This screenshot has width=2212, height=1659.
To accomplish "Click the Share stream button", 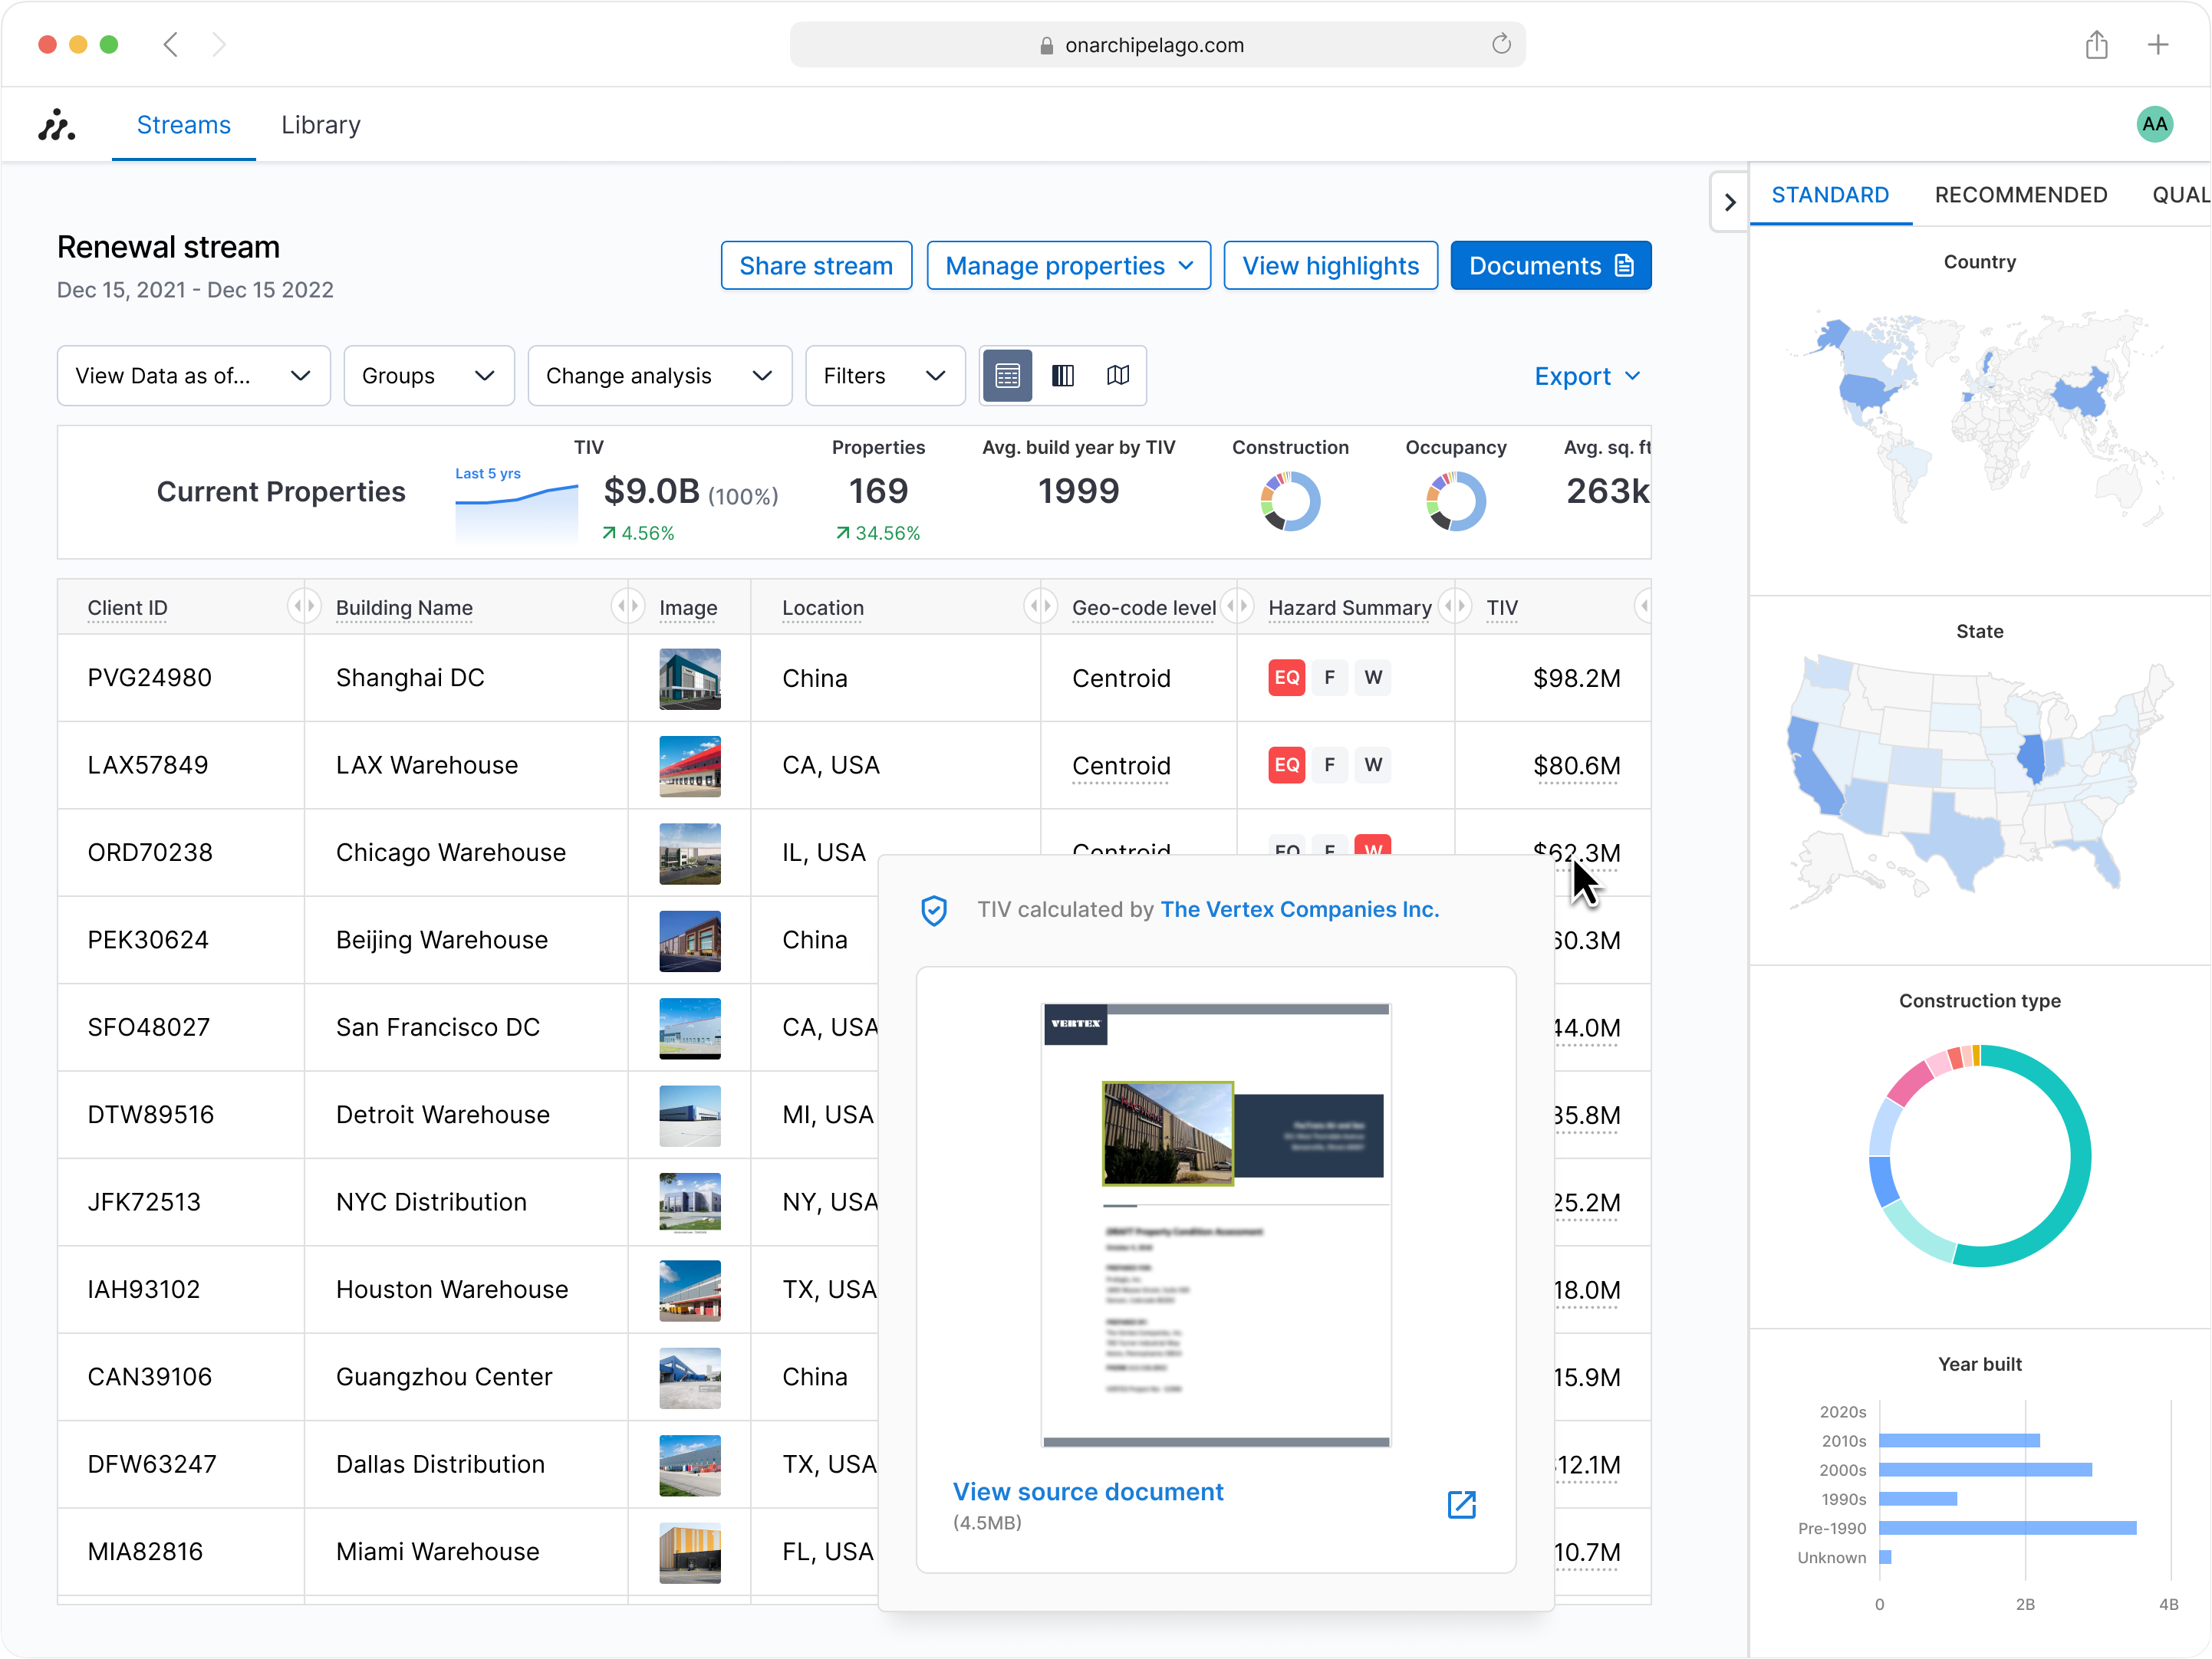I will coord(815,266).
